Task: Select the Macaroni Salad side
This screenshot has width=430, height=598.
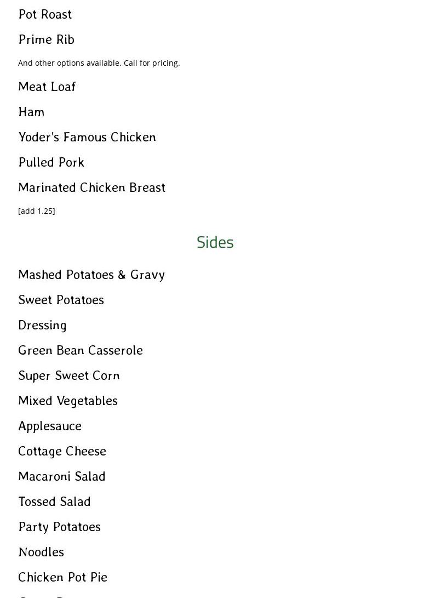Action: [x=62, y=476]
